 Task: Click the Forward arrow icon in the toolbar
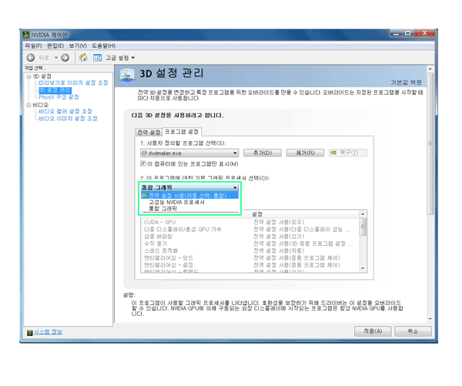click(x=65, y=58)
